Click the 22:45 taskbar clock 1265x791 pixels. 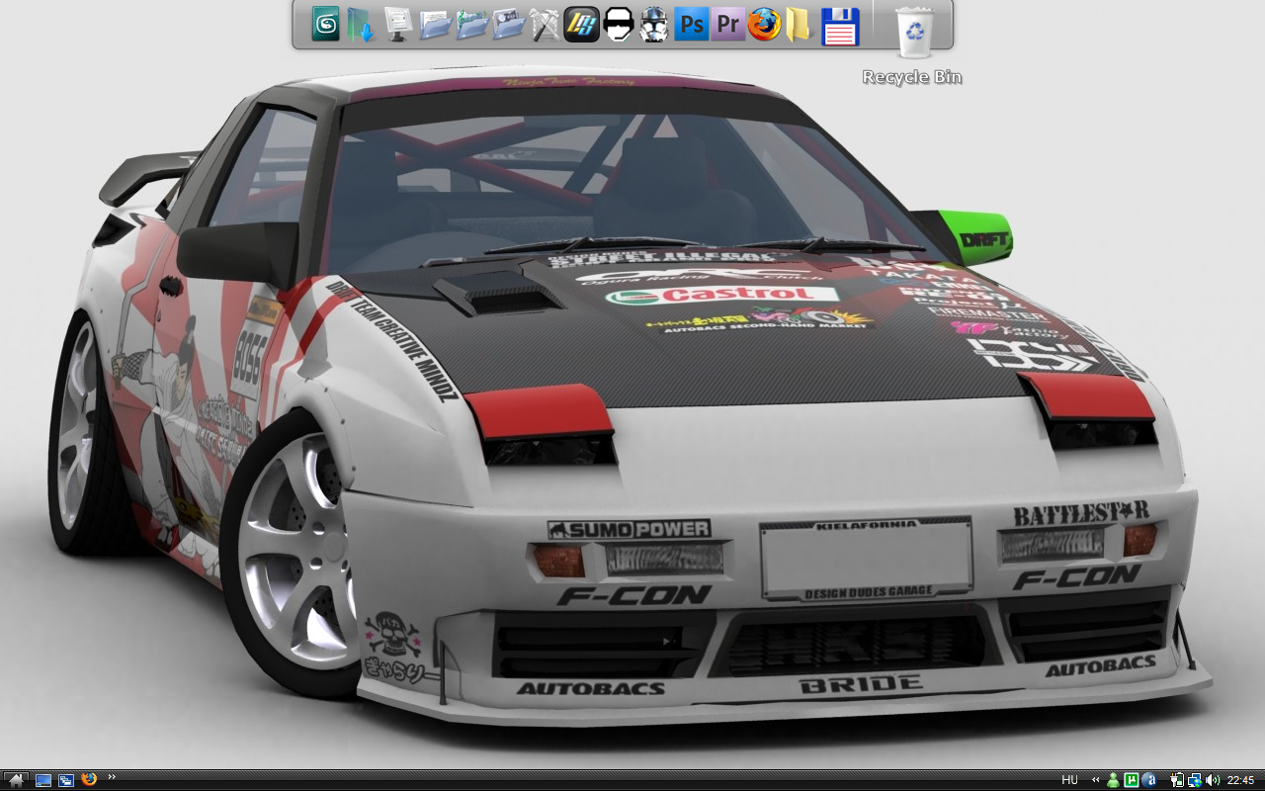point(1240,780)
